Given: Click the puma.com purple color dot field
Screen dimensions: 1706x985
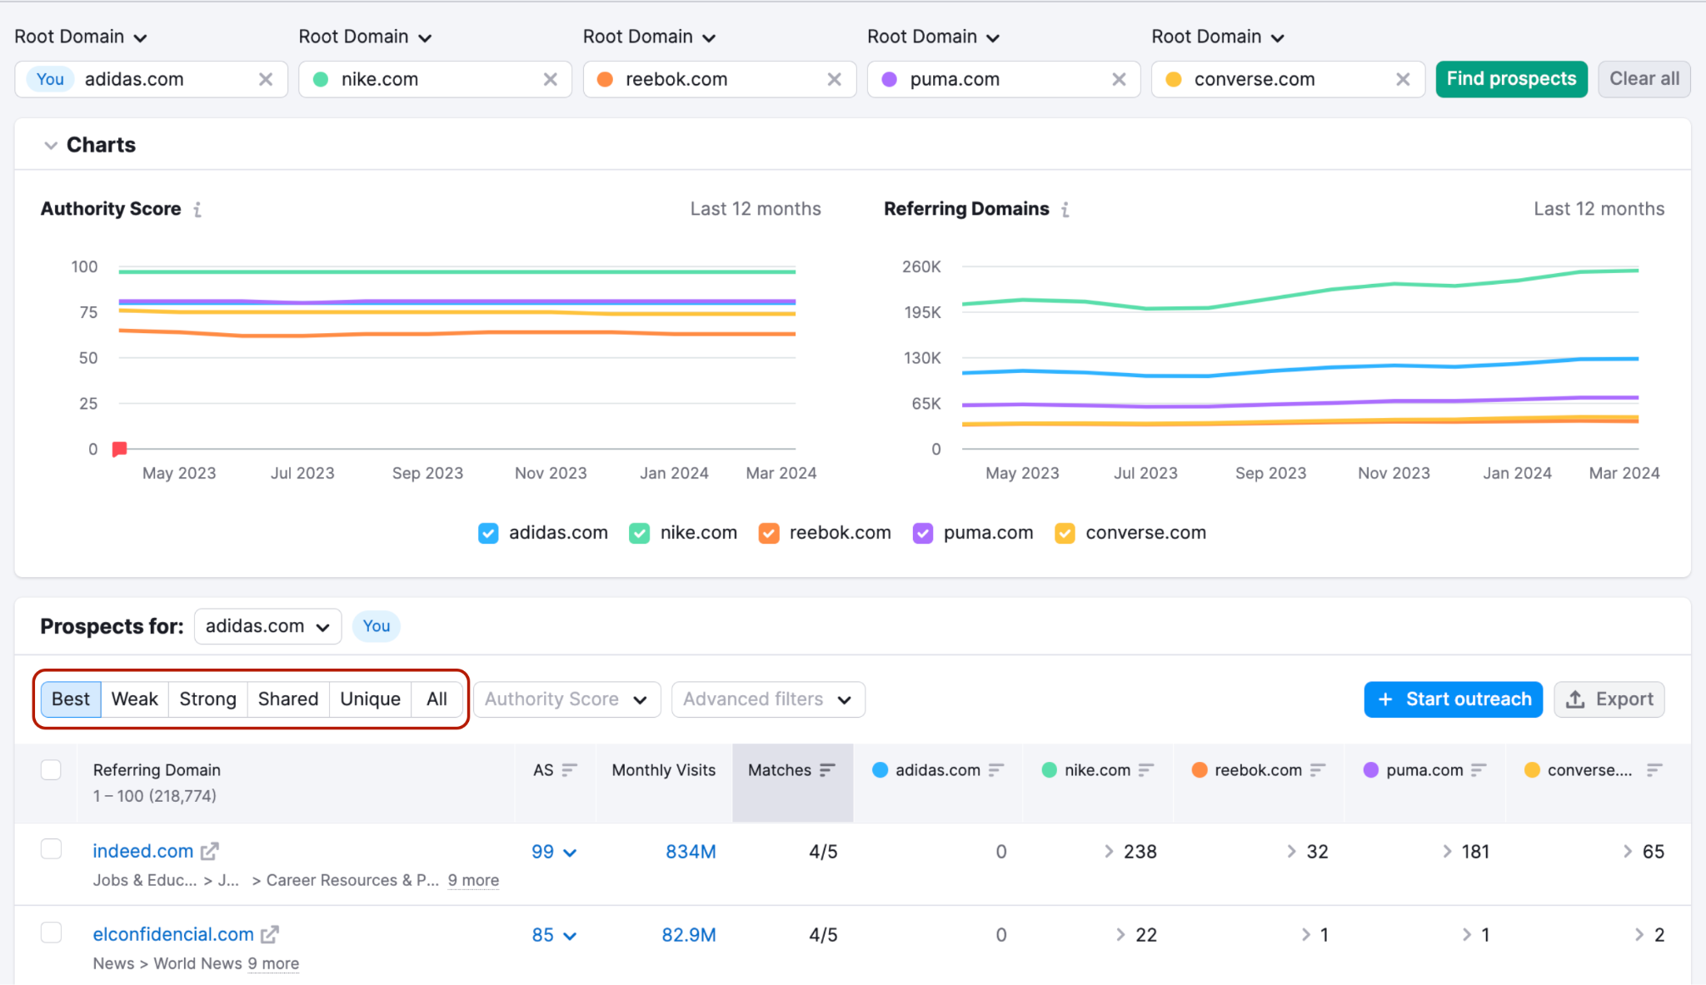Looking at the screenshot, I should coord(890,79).
